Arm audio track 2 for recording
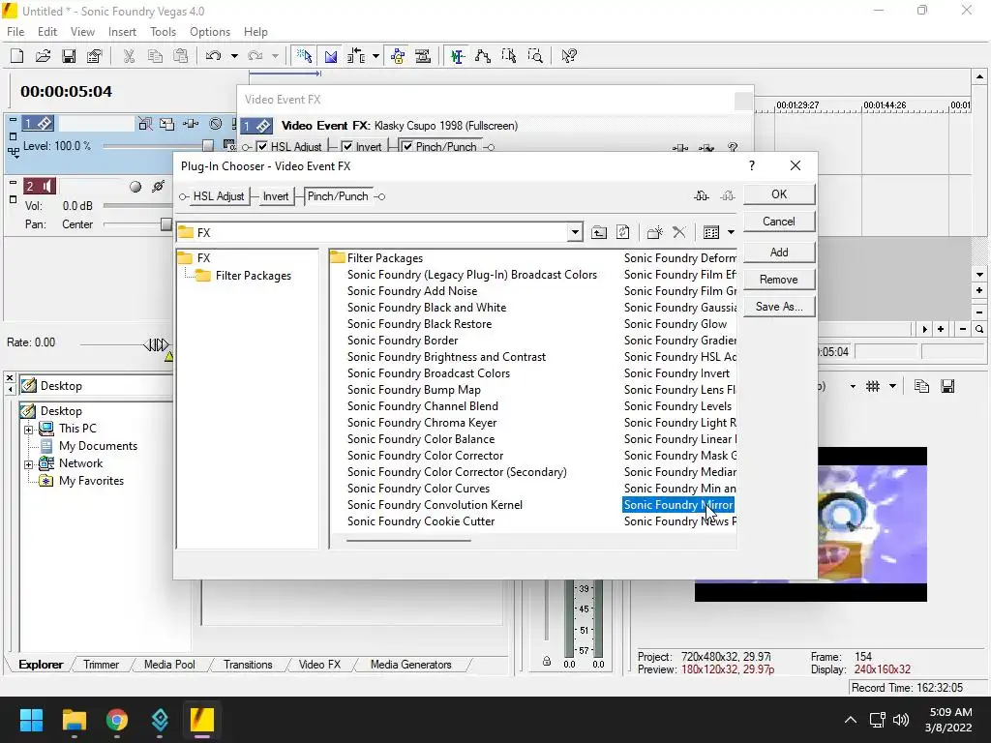Viewport: 991px width, 743px height. pyautogui.click(x=135, y=187)
